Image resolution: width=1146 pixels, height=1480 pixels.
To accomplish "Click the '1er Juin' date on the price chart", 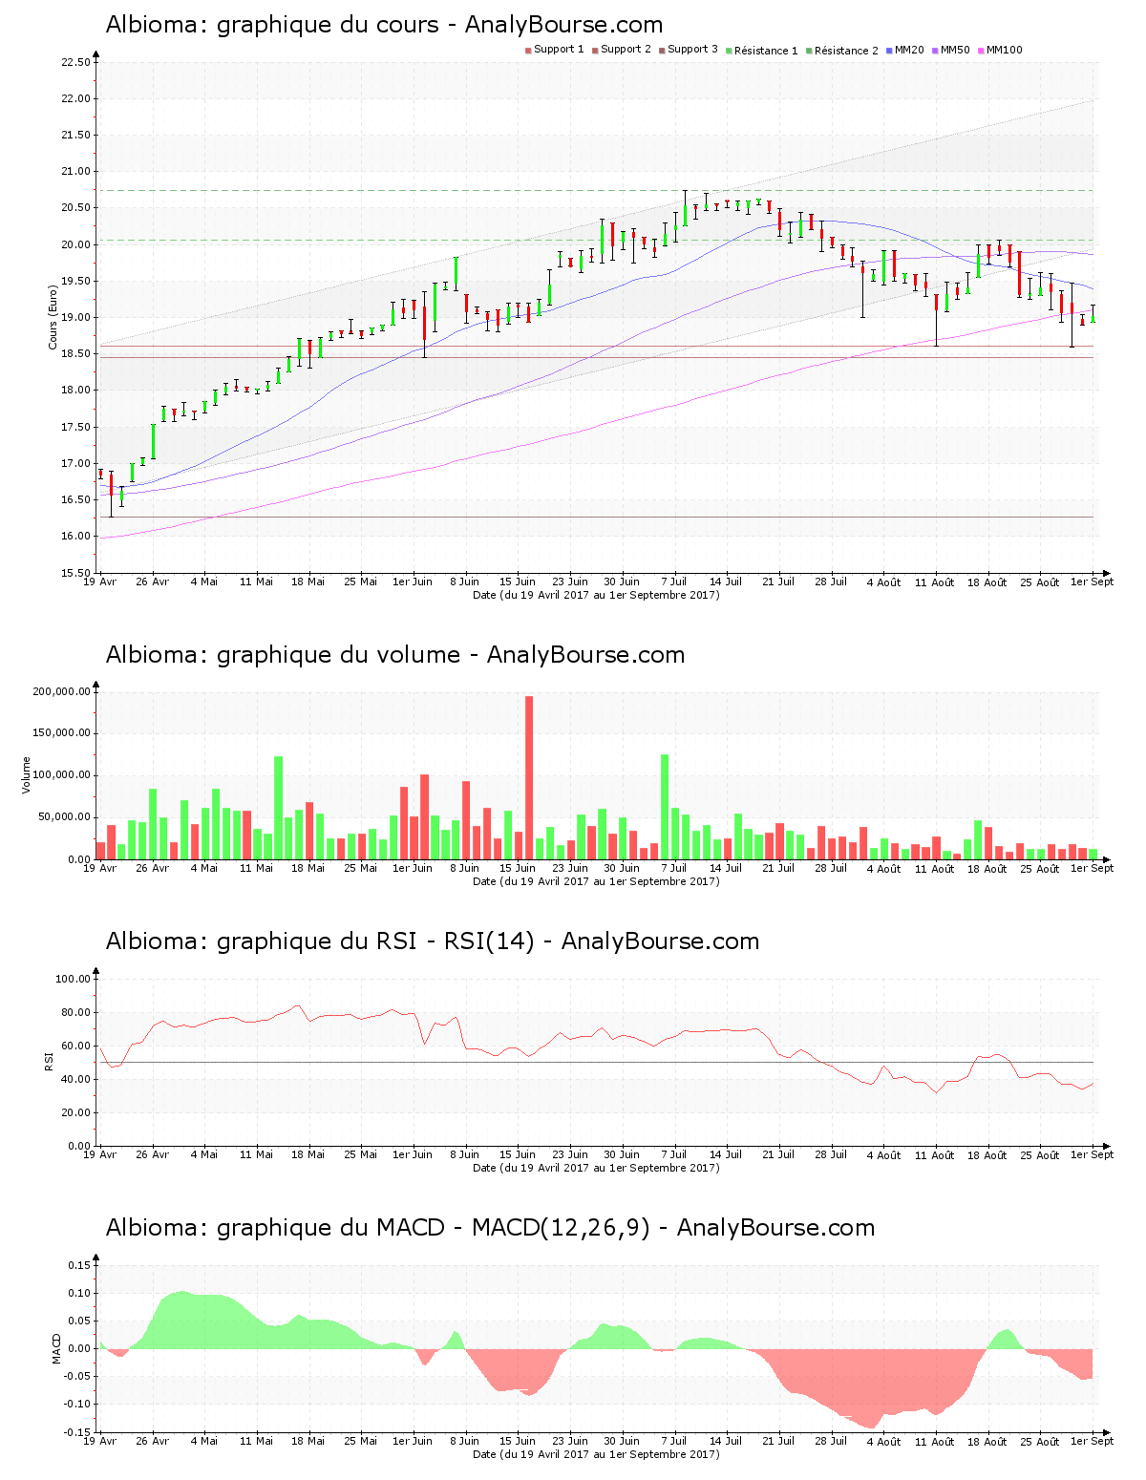I will pyautogui.click(x=413, y=581).
